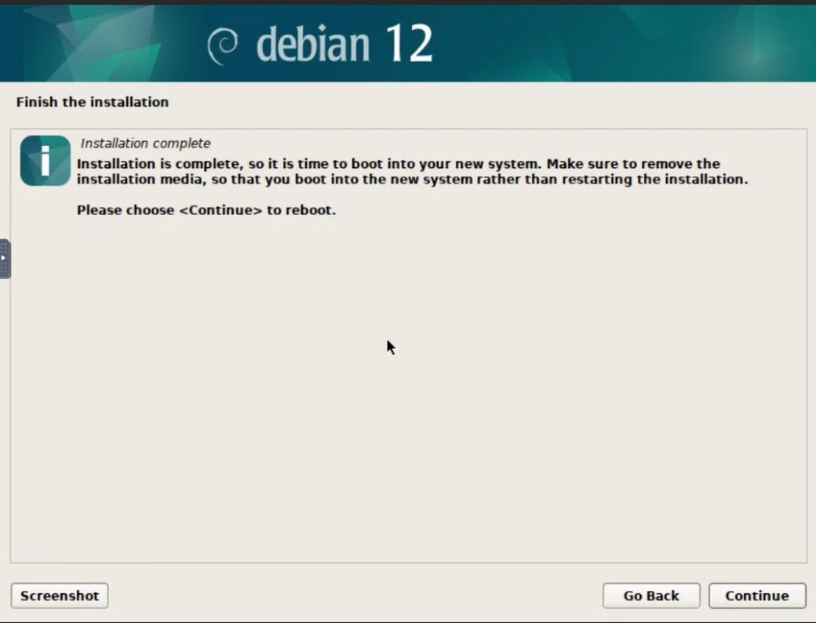Click 'Please choose <Continue> to reboot.' text
The image size is (816, 623).
coord(206,209)
